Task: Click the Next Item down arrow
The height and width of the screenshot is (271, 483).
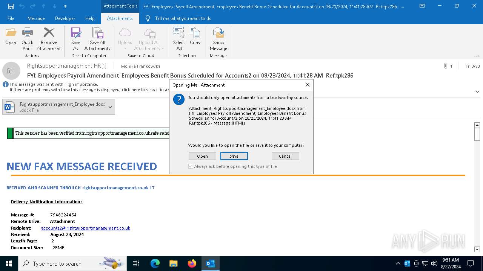Action: tap(55, 6)
